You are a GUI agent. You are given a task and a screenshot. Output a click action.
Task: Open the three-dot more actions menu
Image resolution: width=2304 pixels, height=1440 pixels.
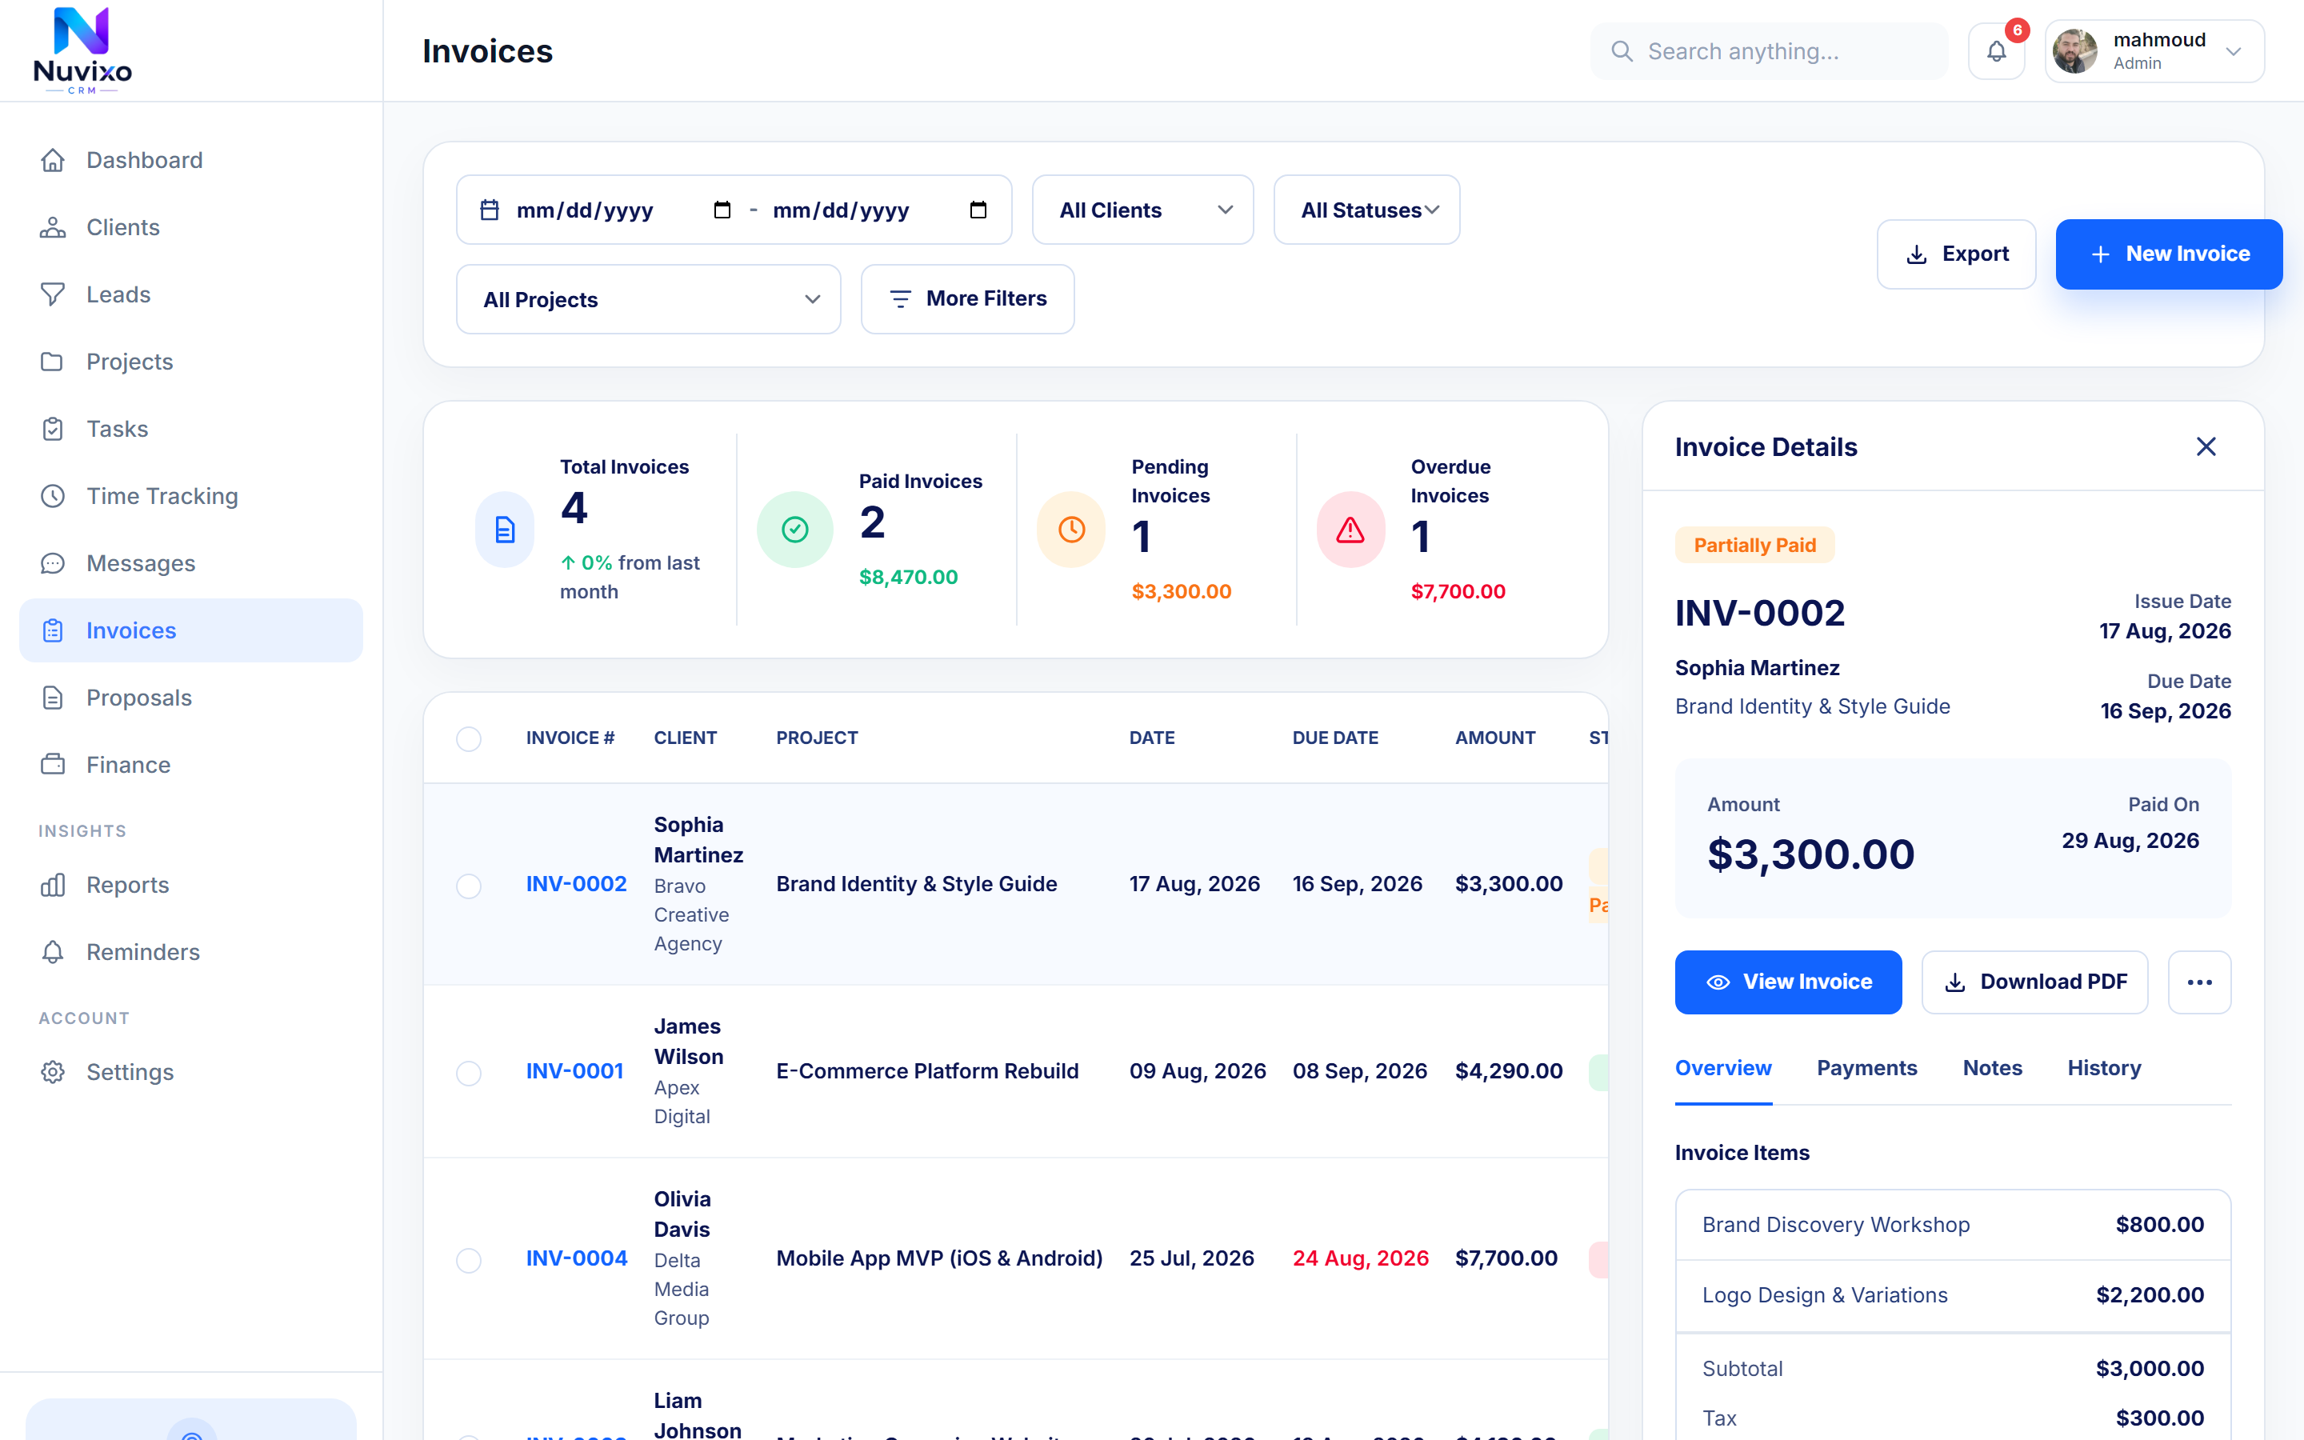point(2199,982)
